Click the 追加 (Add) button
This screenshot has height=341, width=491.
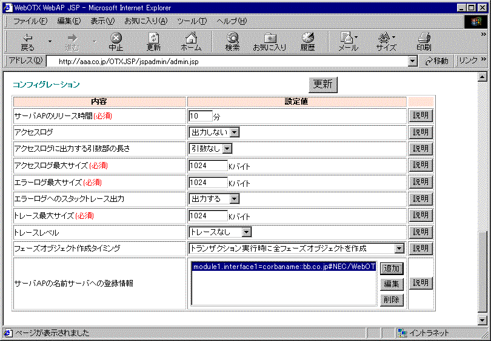click(392, 268)
